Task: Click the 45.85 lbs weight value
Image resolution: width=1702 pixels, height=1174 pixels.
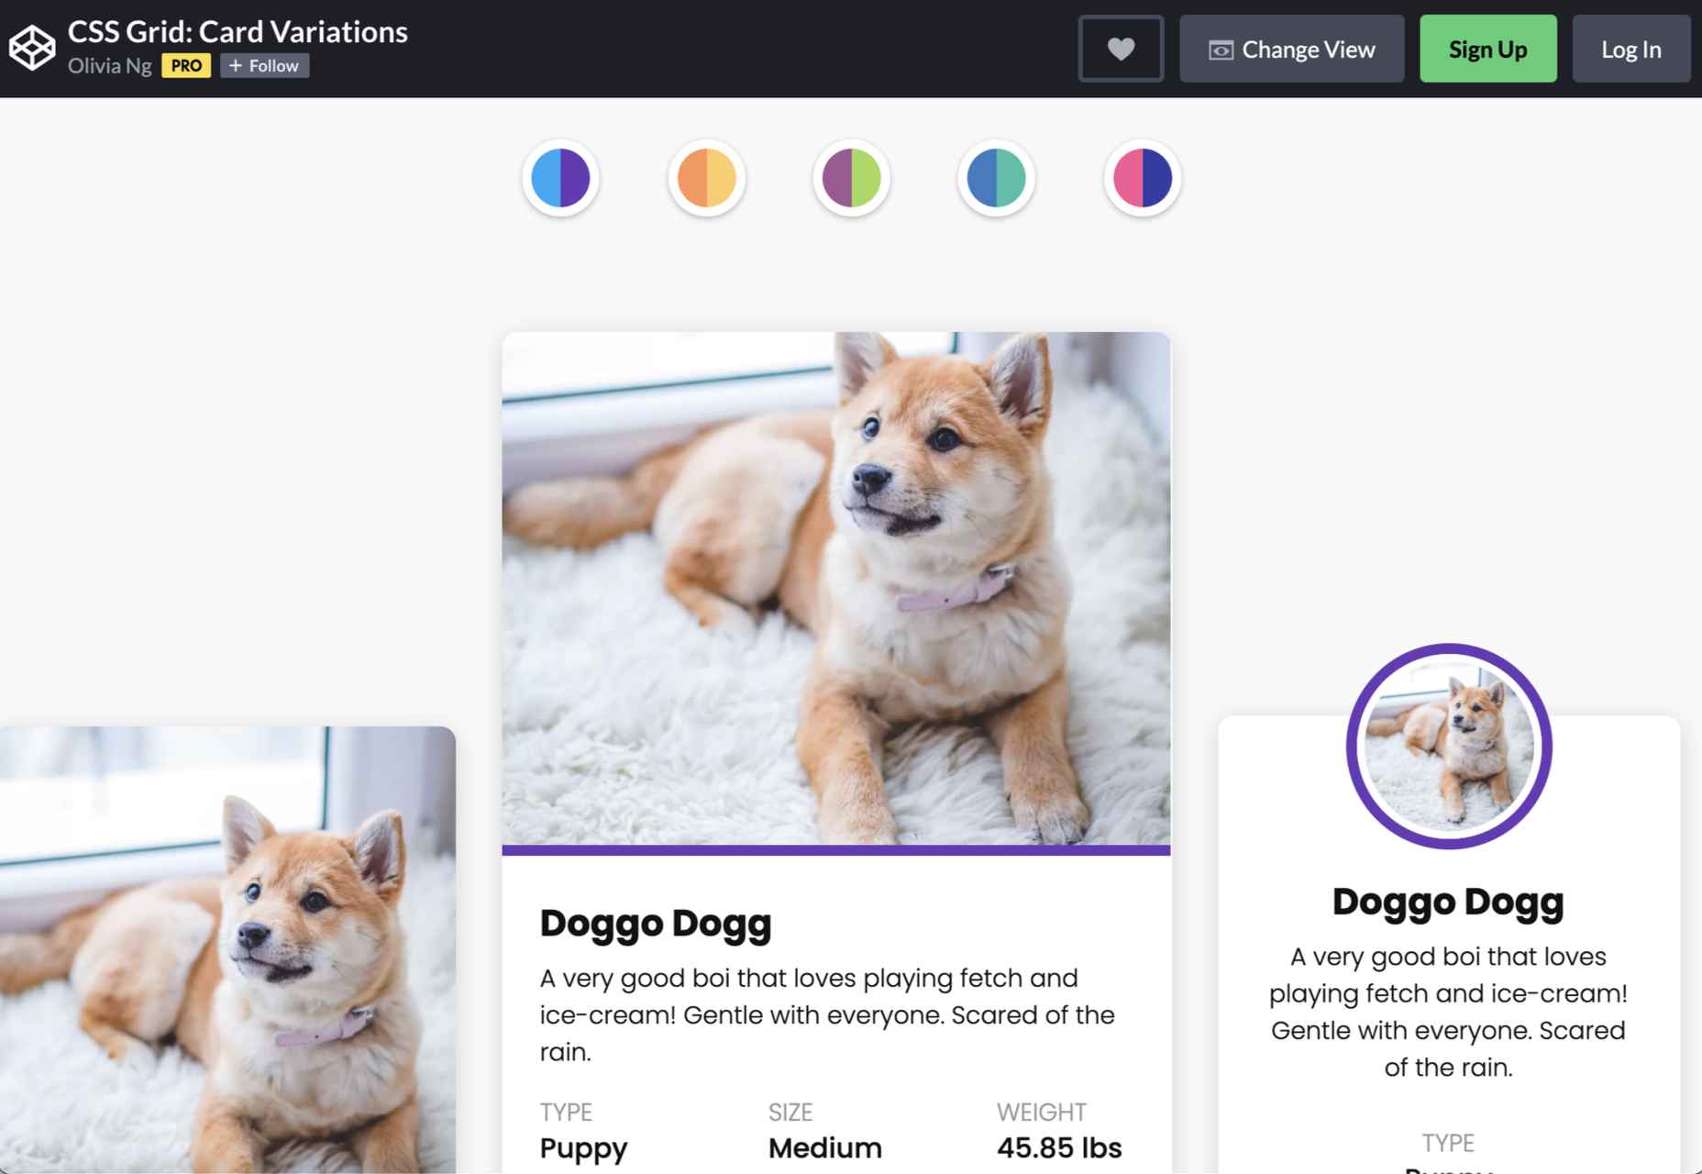Action: point(1059,1148)
